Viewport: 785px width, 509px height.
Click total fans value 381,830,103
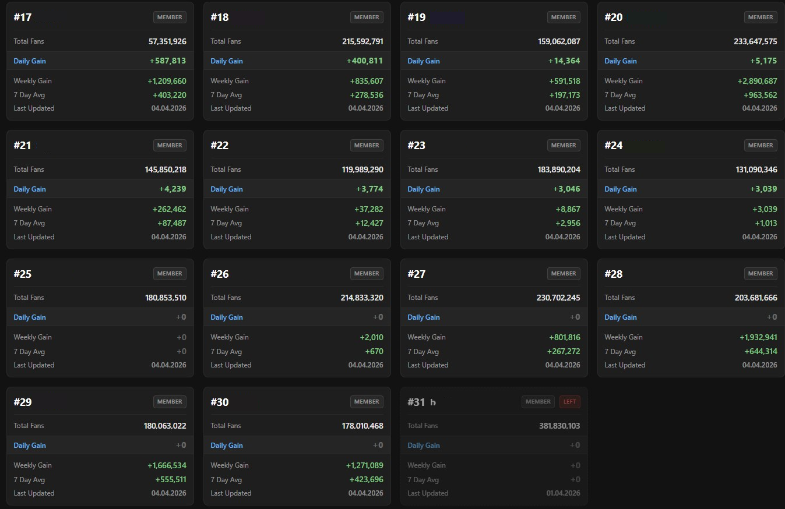559,426
